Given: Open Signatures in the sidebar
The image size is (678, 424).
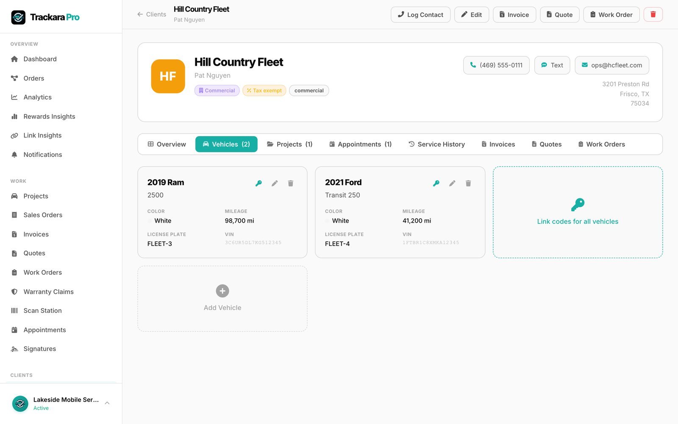Looking at the screenshot, I should (61, 349).
